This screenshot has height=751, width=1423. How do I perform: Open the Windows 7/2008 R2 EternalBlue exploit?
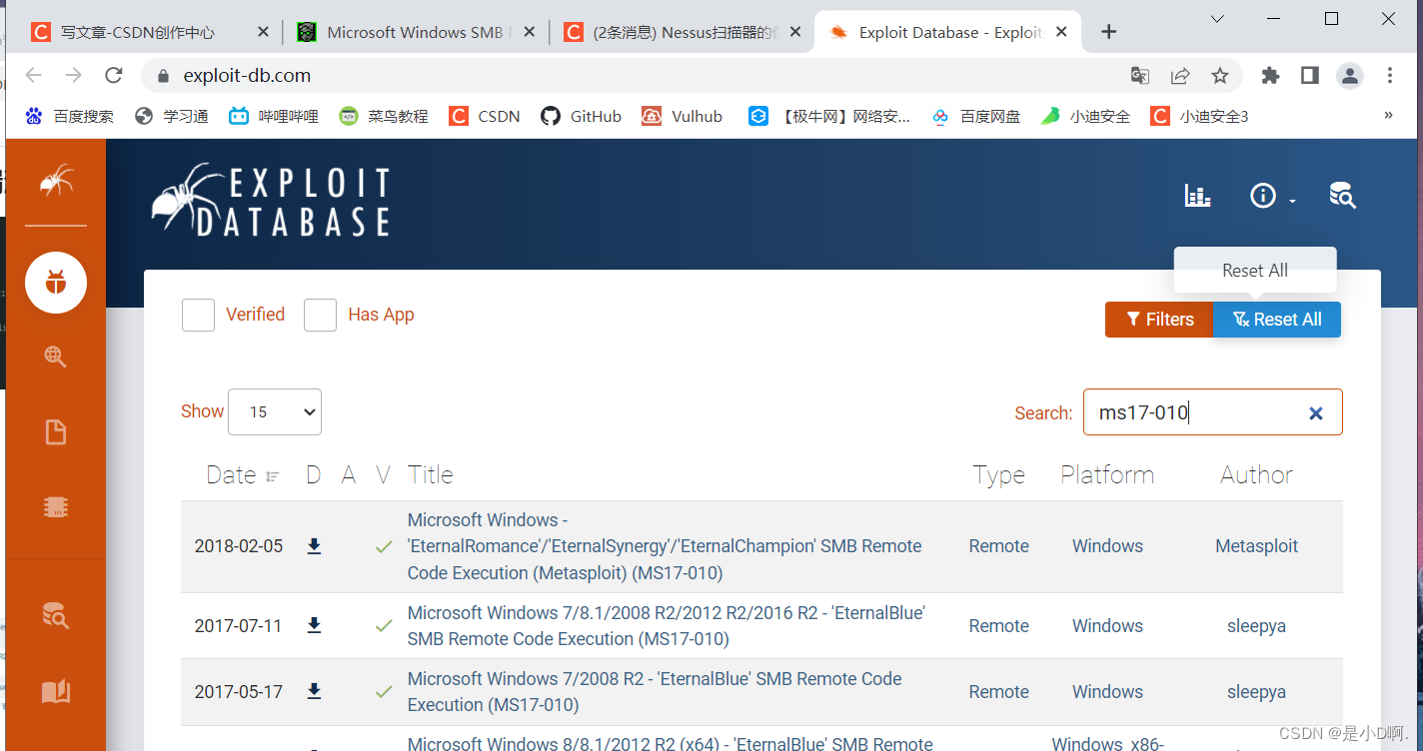(655, 691)
